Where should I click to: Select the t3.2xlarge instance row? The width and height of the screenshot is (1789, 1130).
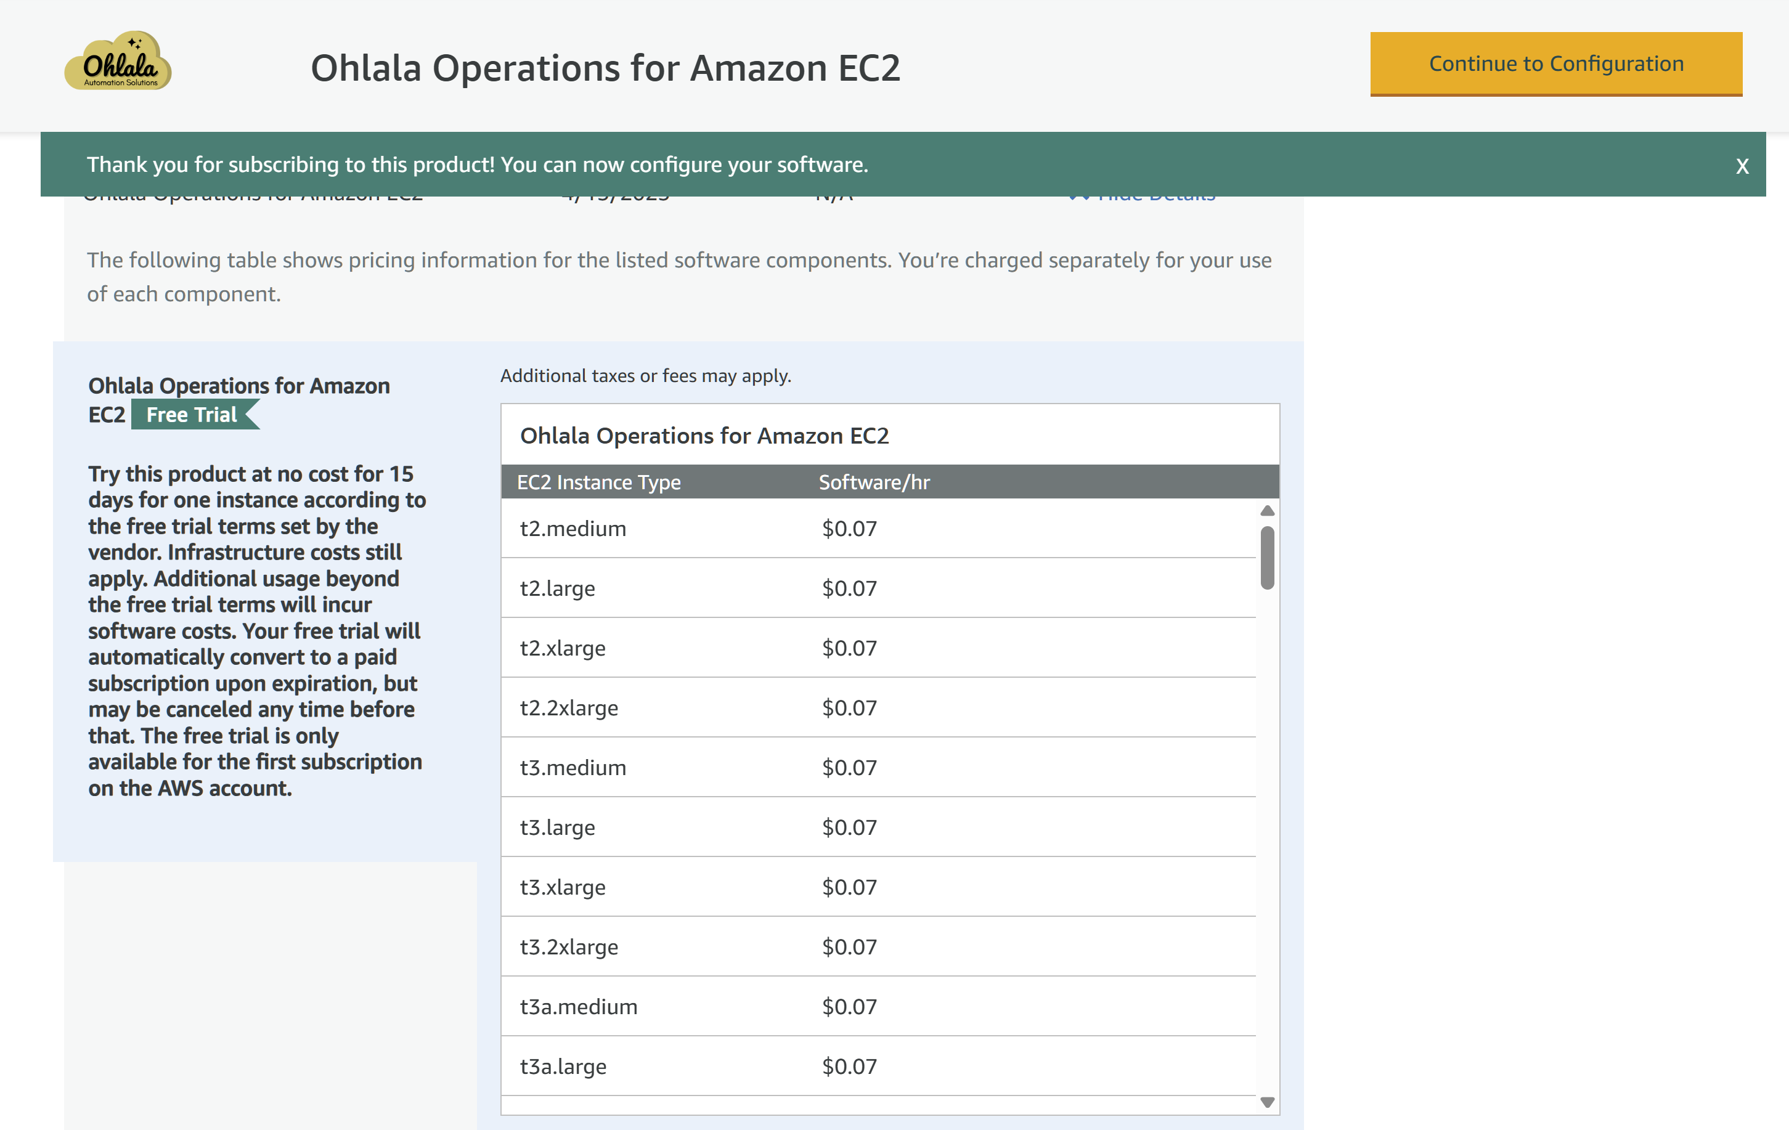click(878, 946)
